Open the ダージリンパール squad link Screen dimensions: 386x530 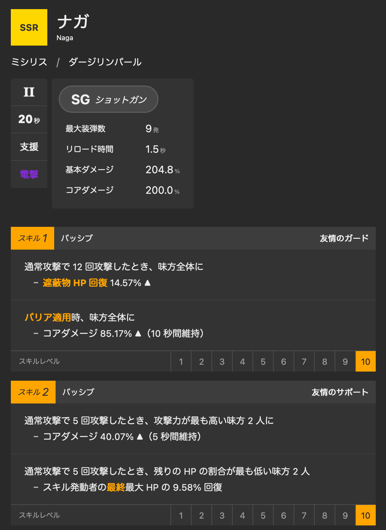[105, 62]
